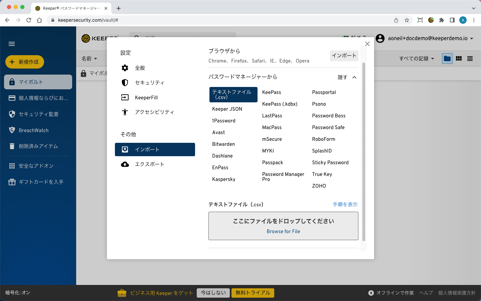The width and height of the screenshot is (481, 301).
Task: Bookmark this page with star icon
Action: point(407,20)
